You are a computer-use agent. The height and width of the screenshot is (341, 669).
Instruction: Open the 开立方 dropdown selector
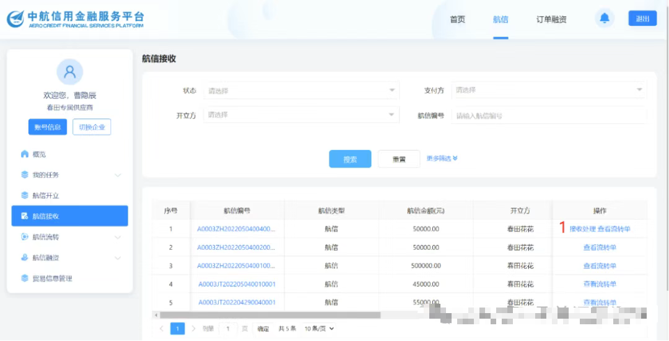300,115
